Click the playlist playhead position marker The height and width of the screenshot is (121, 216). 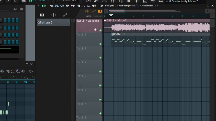tap(111, 15)
